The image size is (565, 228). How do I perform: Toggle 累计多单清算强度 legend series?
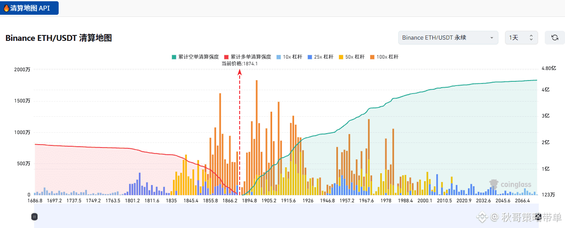coord(247,57)
